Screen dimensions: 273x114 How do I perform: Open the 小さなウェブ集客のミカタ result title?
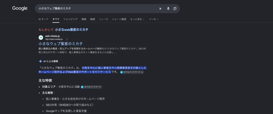tap(61, 43)
